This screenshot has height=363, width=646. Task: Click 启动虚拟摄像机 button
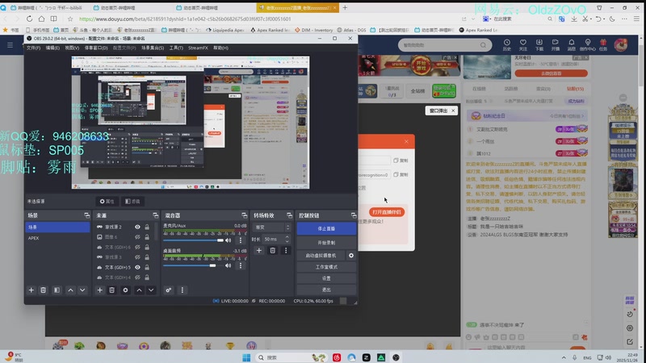coord(321,256)
